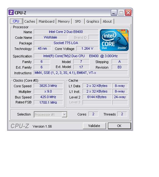
Task: Click the Cores value 2
Action: click(93, 114)
